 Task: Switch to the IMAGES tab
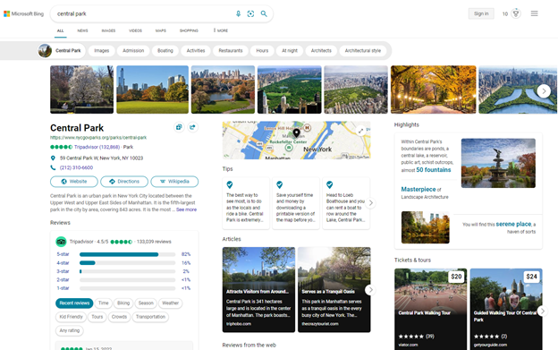pyautogui.click(x=108, y=30)
